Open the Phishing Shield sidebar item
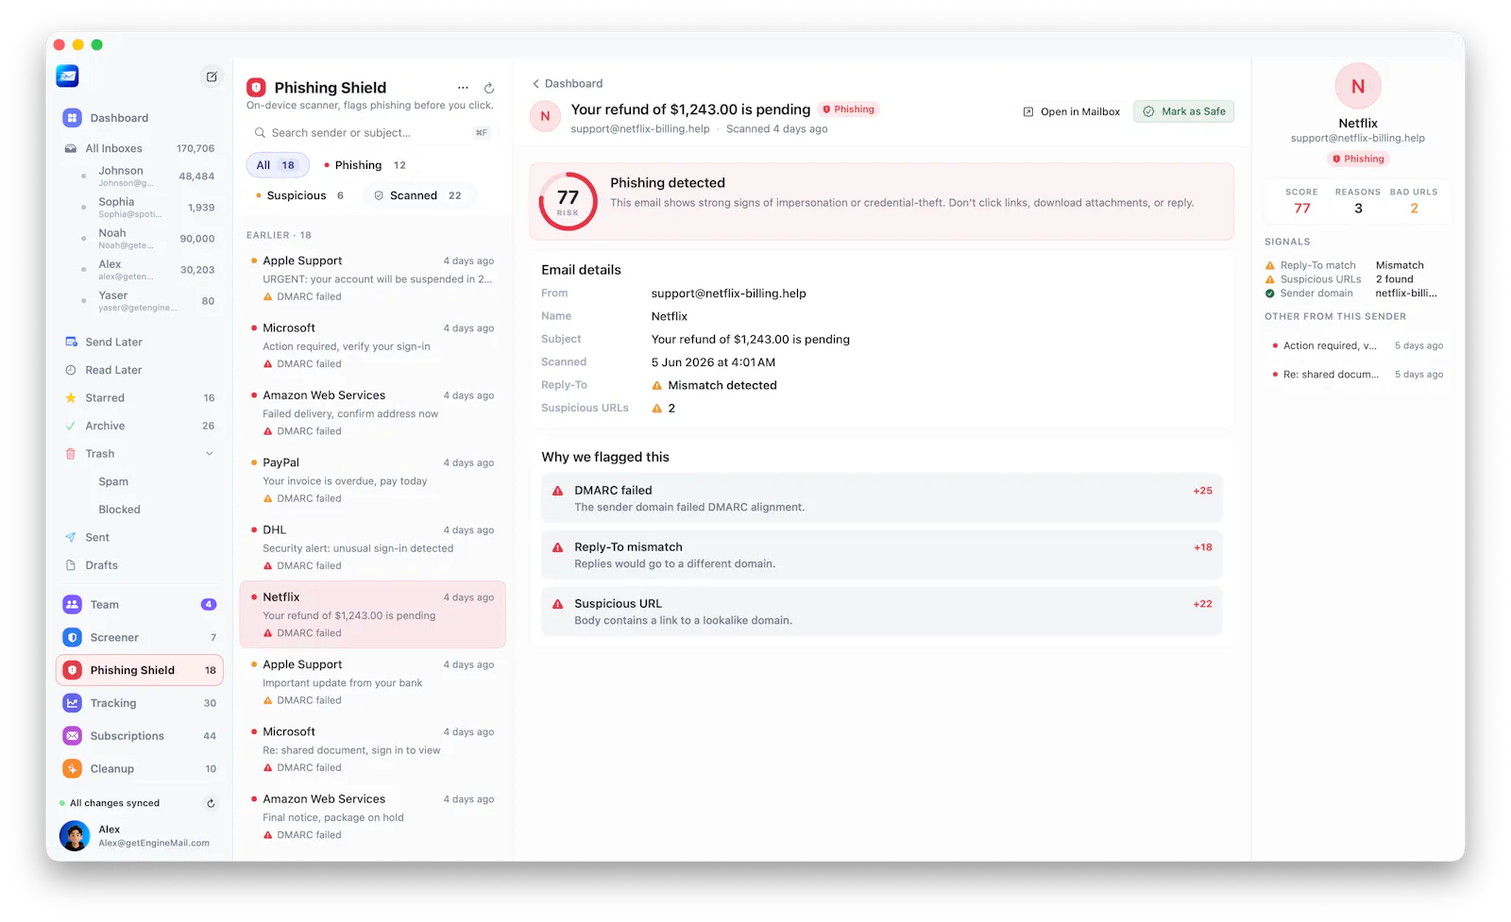 (x=140, y=670)
